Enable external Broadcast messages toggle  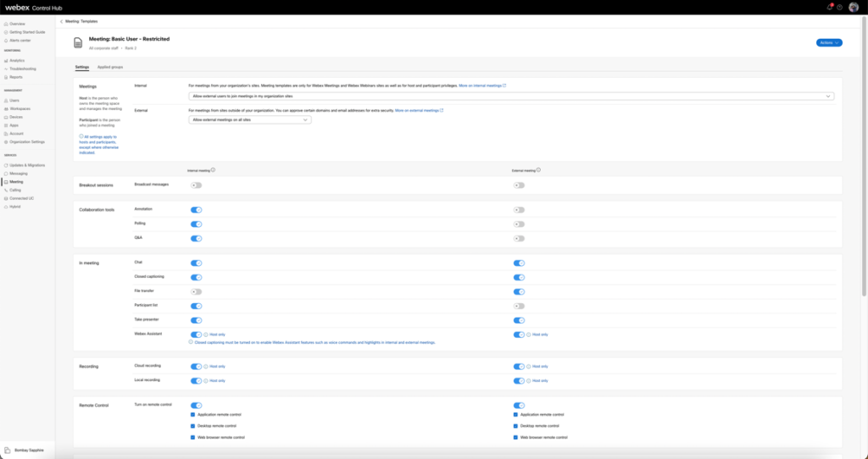coord(519,185)
